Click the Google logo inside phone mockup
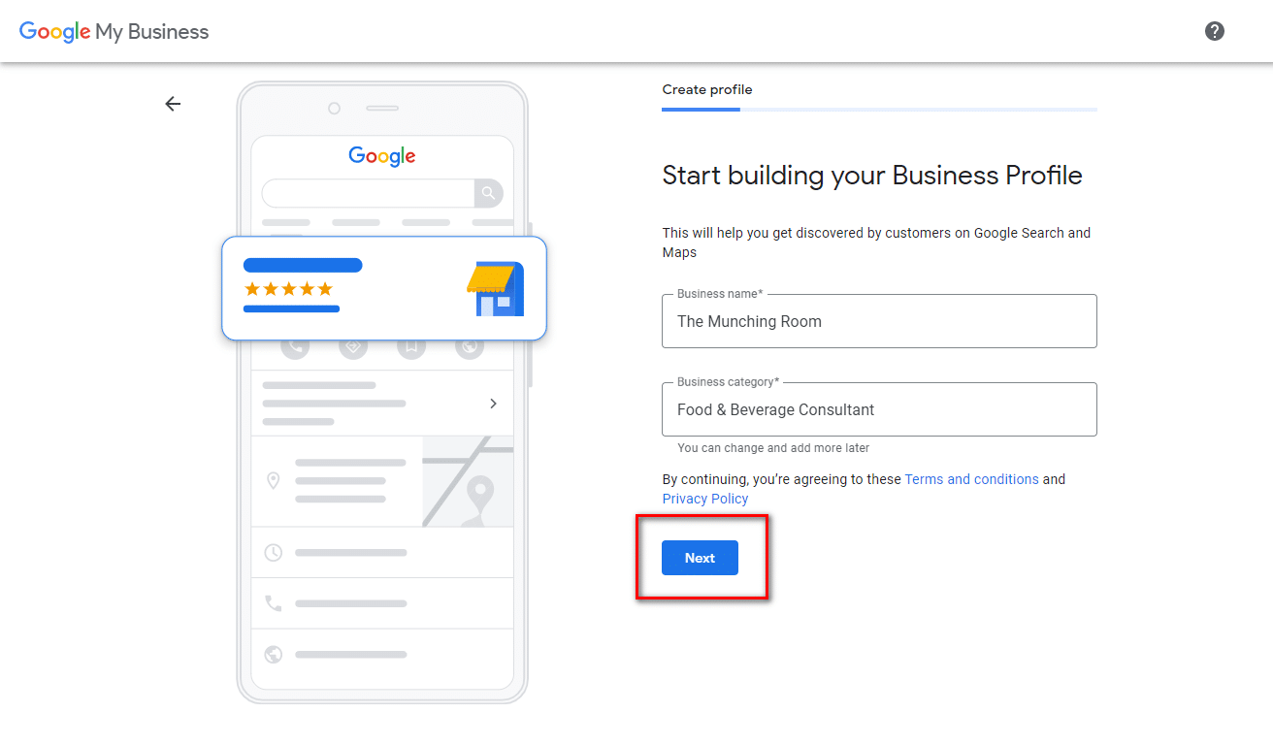This screenshot has height=745, width=1273. pos(382,156)
